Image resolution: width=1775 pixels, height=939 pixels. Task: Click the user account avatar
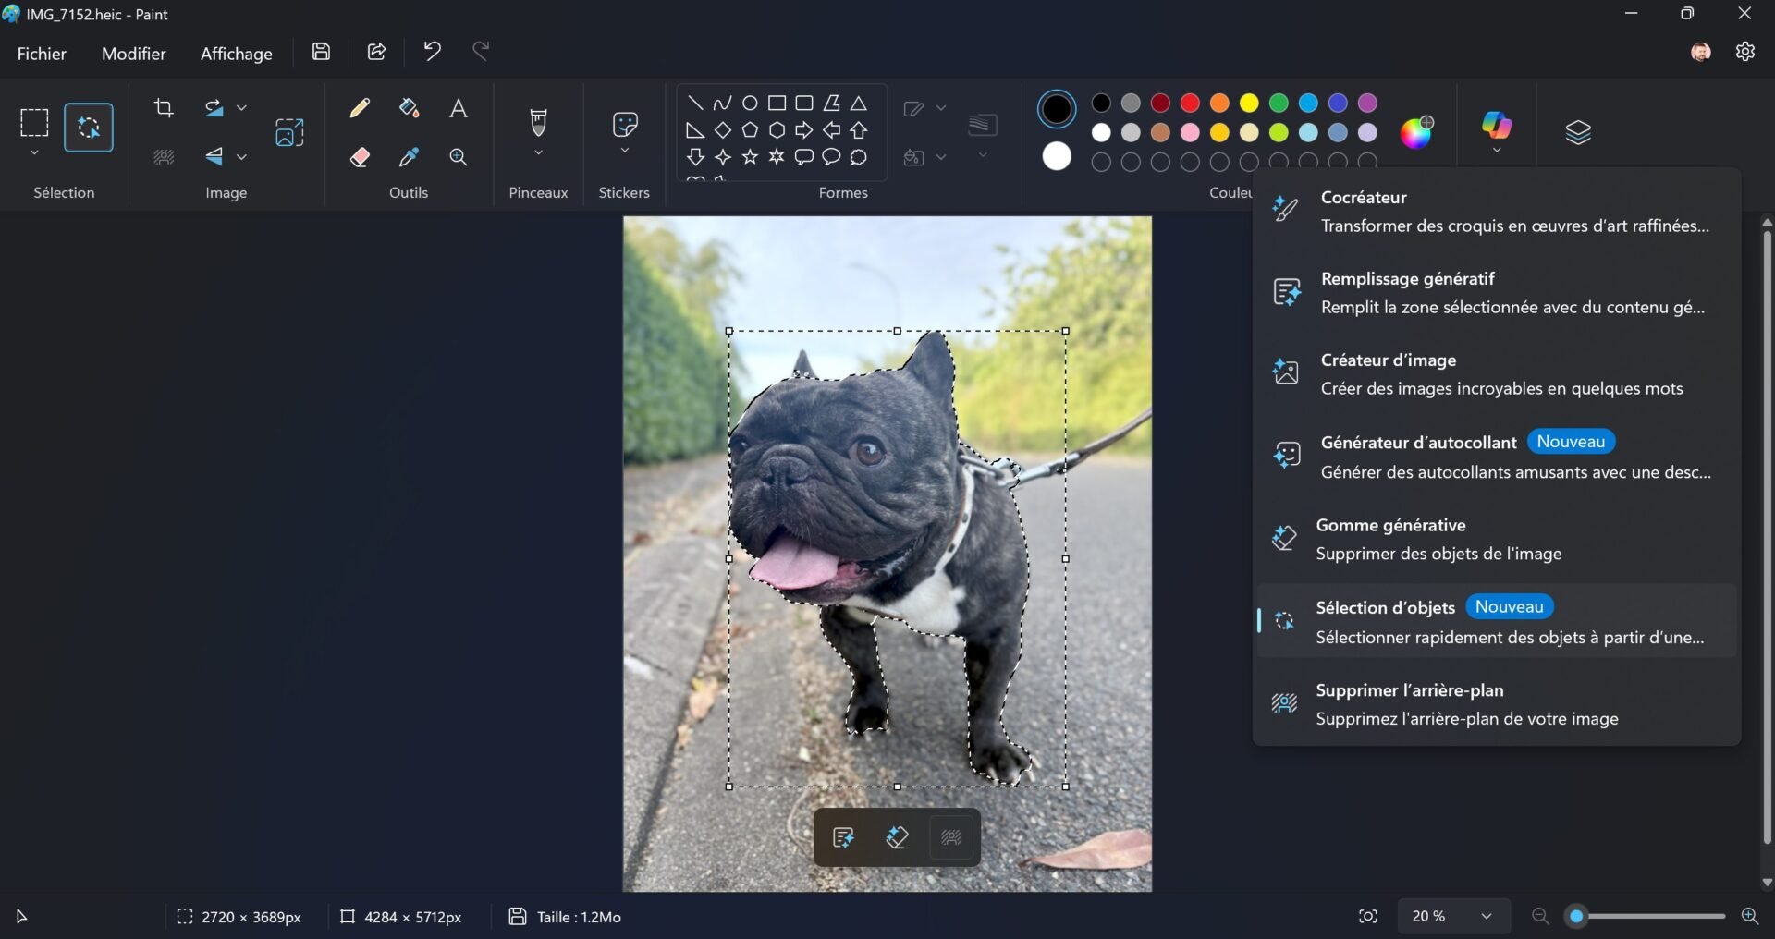[1700, 52]
